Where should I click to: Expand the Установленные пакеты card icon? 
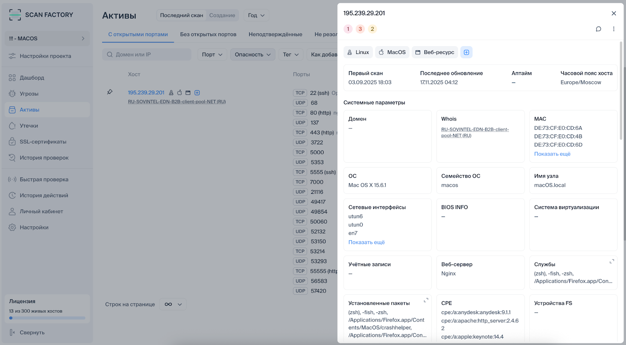tap(426, 300)
